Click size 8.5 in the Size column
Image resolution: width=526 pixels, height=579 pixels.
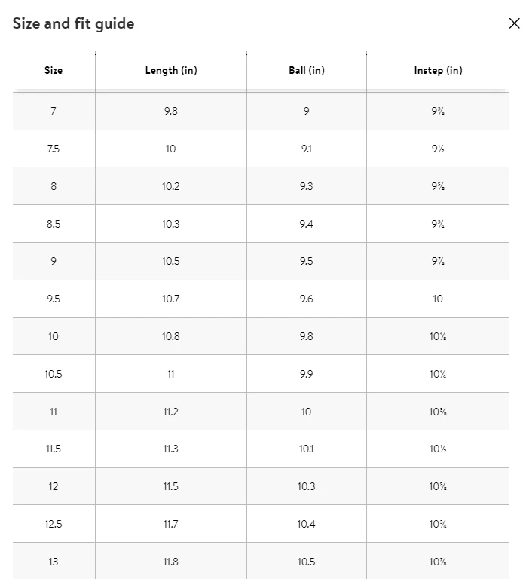[54, 224]
